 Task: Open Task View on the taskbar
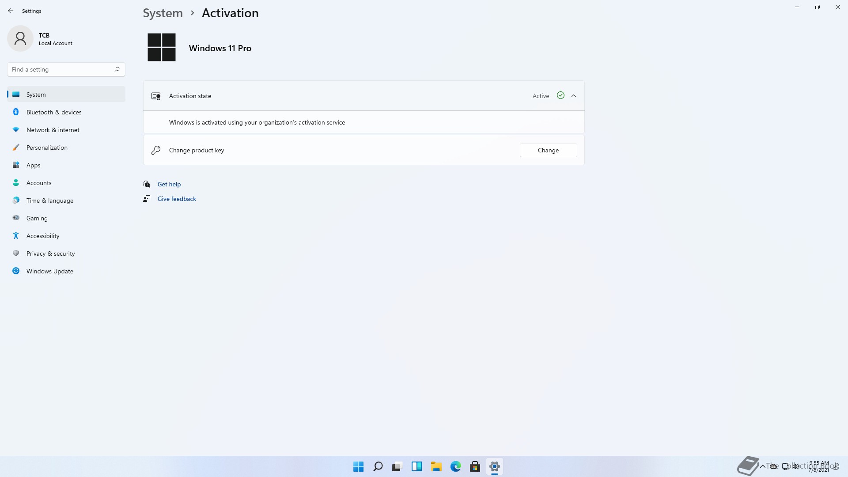click(397, 466)
